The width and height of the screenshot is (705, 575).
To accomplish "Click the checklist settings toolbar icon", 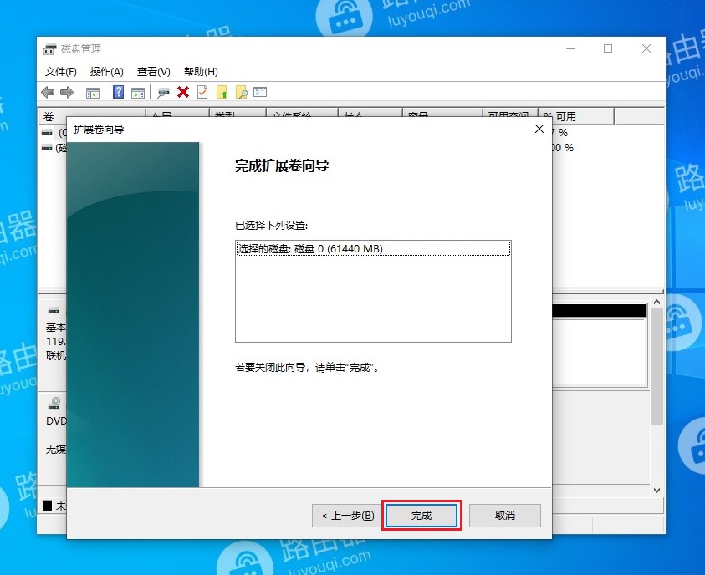I will pyautogui.click(x=260, y=92).
